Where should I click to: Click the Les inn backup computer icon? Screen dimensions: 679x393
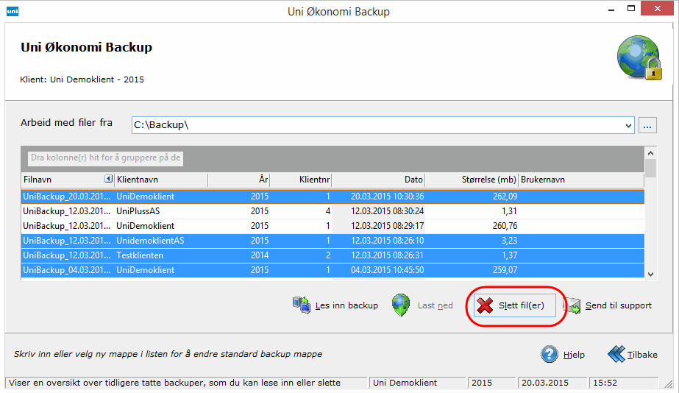tap(302, 305)
